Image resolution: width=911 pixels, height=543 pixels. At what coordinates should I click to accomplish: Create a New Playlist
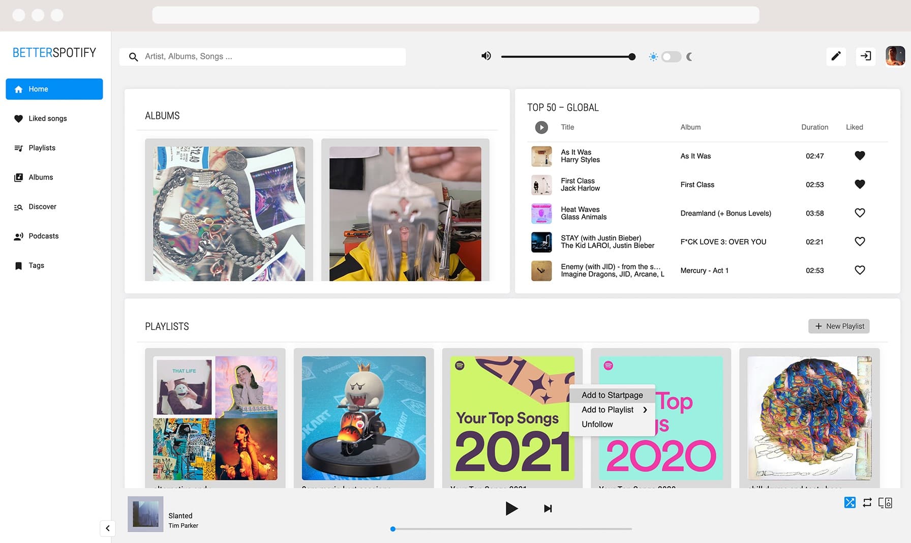click(x=839, y=326)
